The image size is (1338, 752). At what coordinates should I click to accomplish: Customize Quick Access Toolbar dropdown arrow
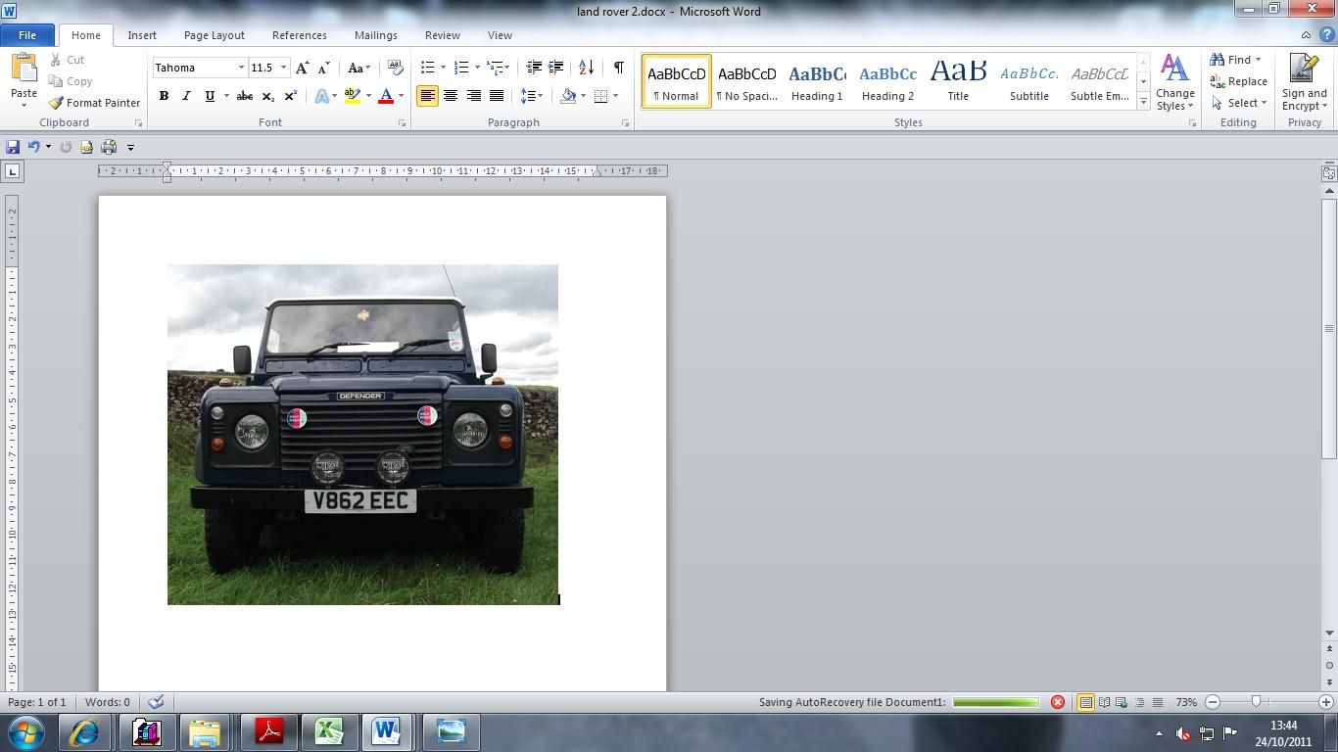pyautogui.click(x=130, y=147)
